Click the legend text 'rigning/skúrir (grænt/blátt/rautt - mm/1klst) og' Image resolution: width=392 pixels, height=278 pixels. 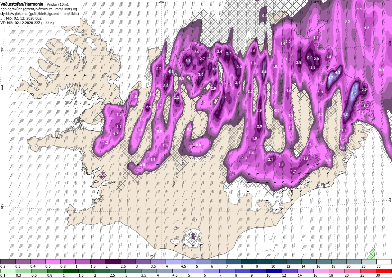click(38, 10)
